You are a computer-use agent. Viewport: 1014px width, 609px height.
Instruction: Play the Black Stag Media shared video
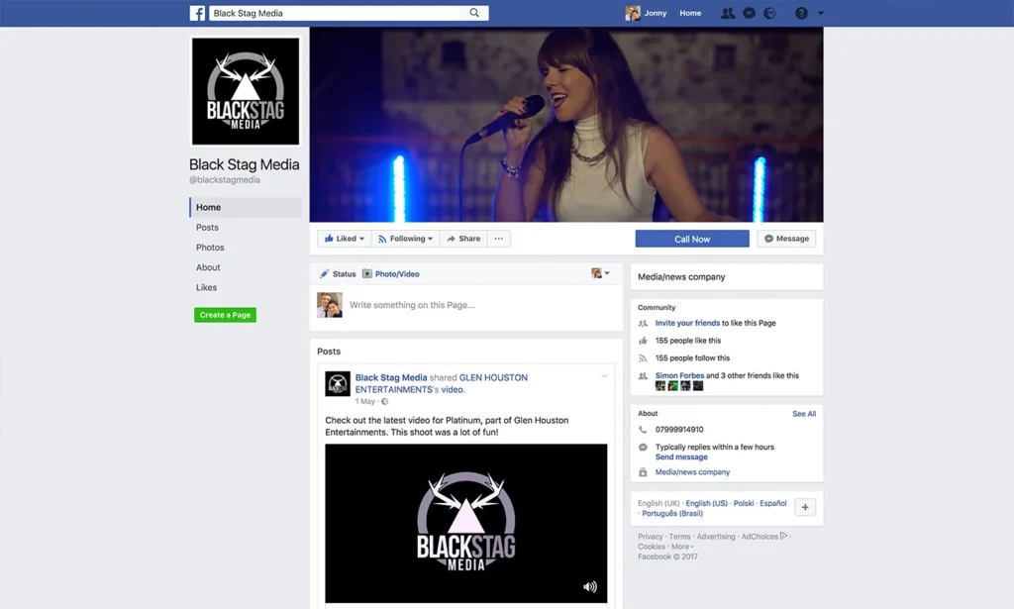[x=465, y=523]
